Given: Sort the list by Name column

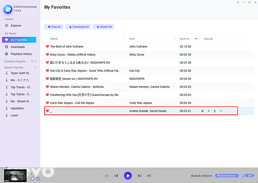Looking at the screenshot, I should coord(54,39).
